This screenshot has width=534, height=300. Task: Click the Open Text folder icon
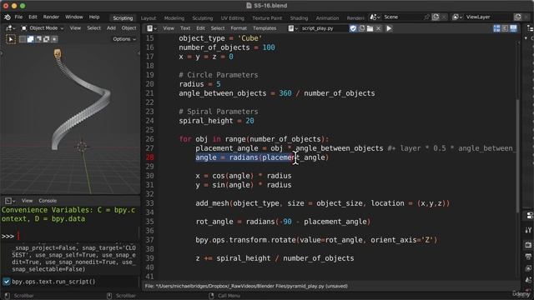(x=370, y=28)
